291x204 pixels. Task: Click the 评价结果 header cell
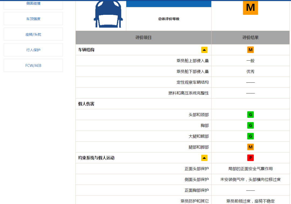click(x=250, y=38)
